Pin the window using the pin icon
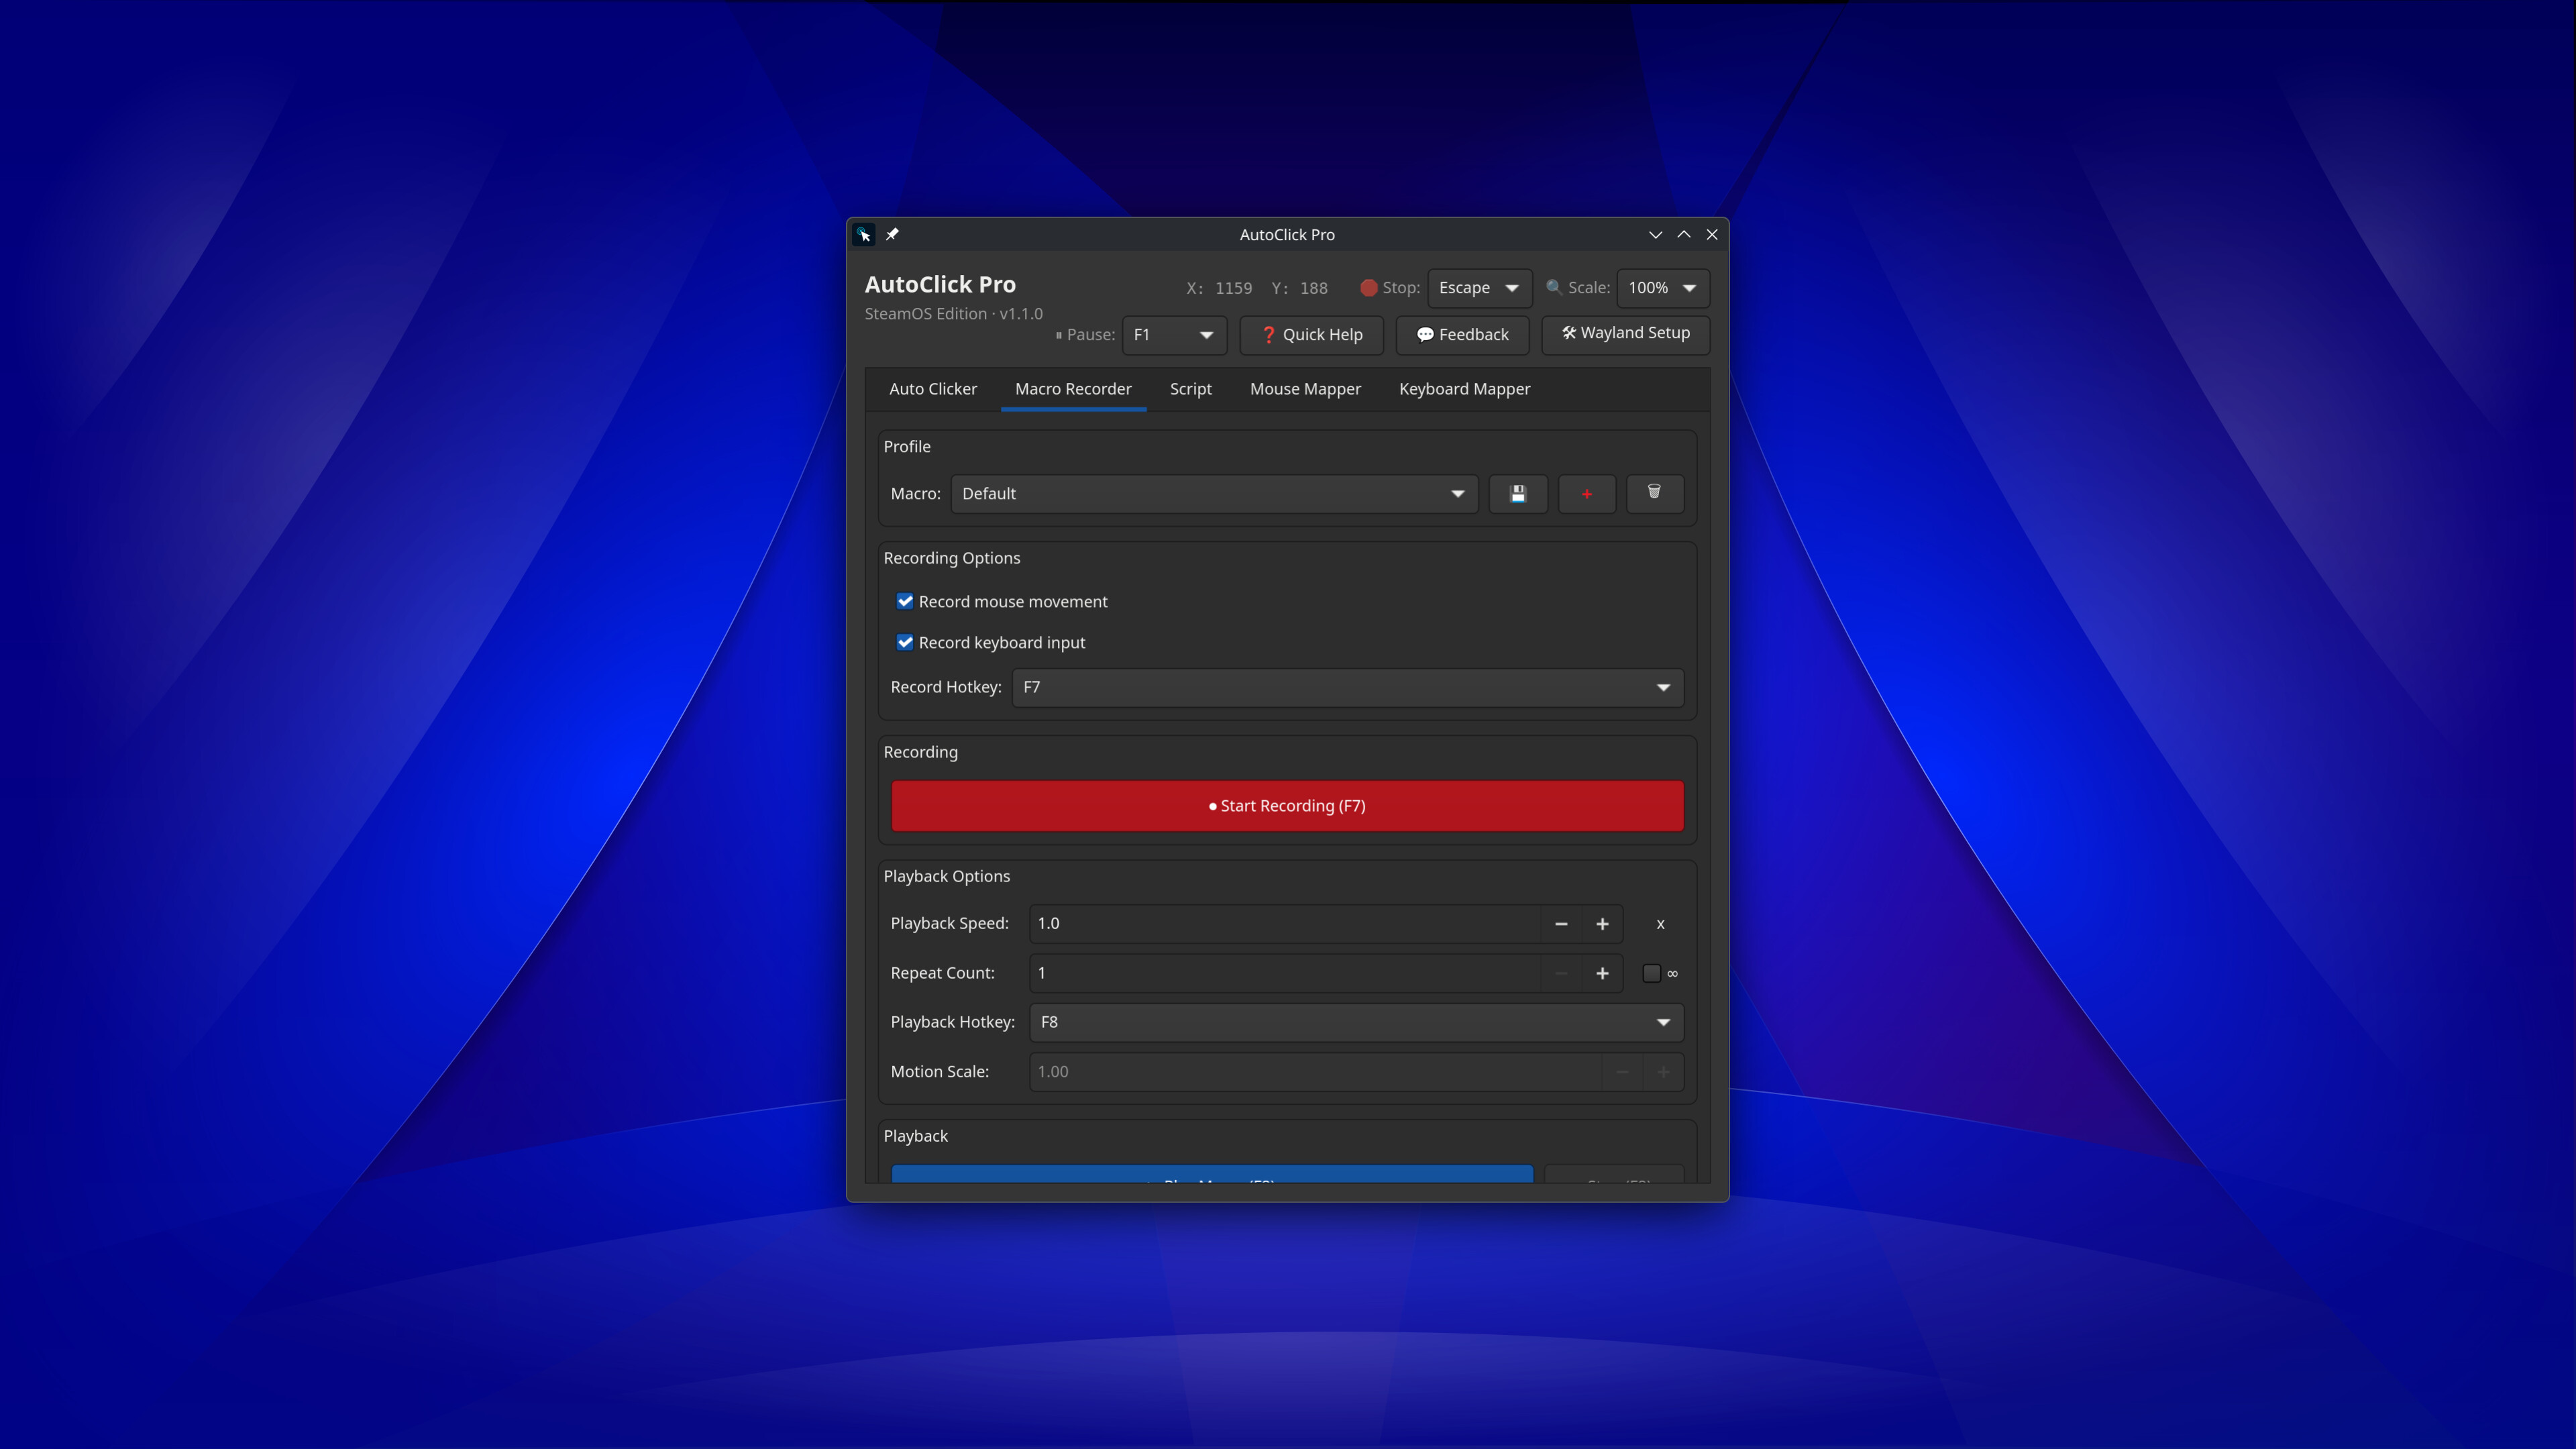 click(892, 235)
